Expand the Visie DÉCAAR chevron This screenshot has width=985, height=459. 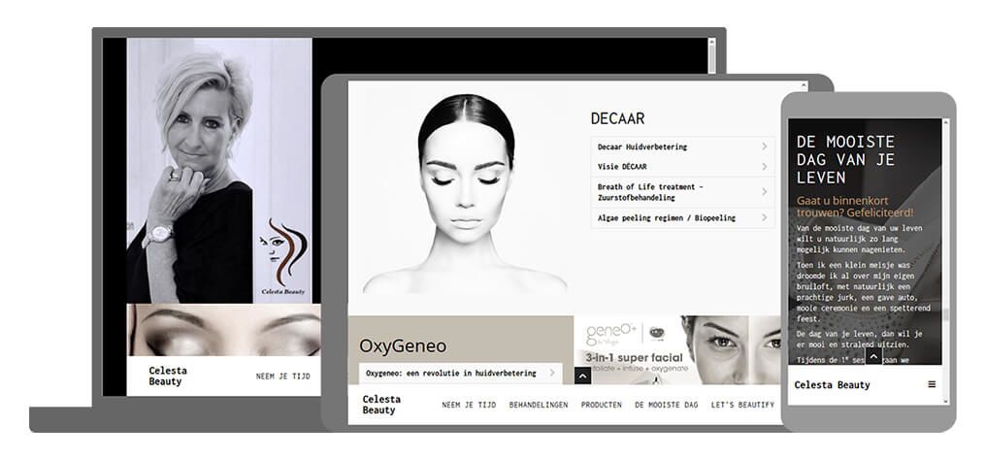pyautogui.click(x=765, y=166)
